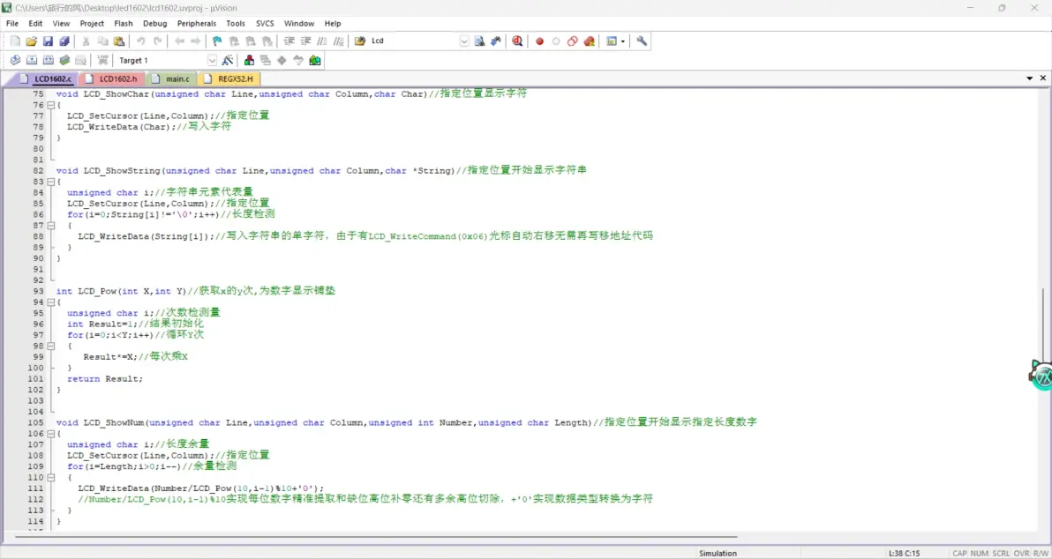This screenshot has width=1052, height=559.
Task: Toggle bookmark on the current line
Action: pos(217,41)
